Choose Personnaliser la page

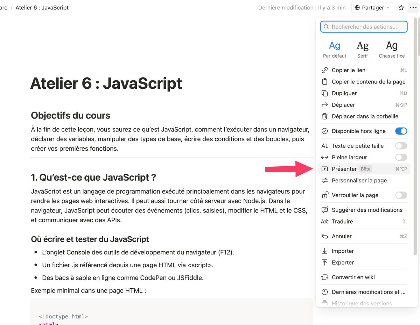364,181
